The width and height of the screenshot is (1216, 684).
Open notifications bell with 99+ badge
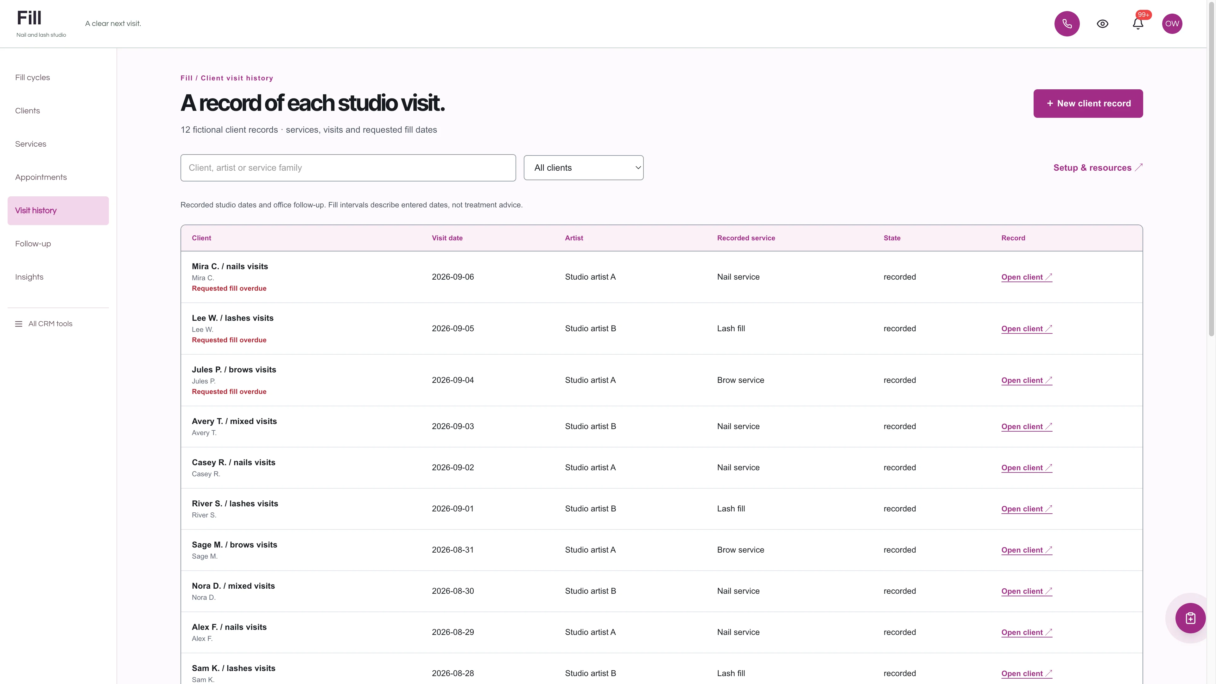pyautogui.click(x=1138, y=24)
